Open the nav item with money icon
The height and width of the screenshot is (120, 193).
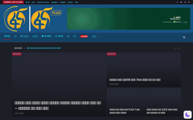tap(24, 36)
